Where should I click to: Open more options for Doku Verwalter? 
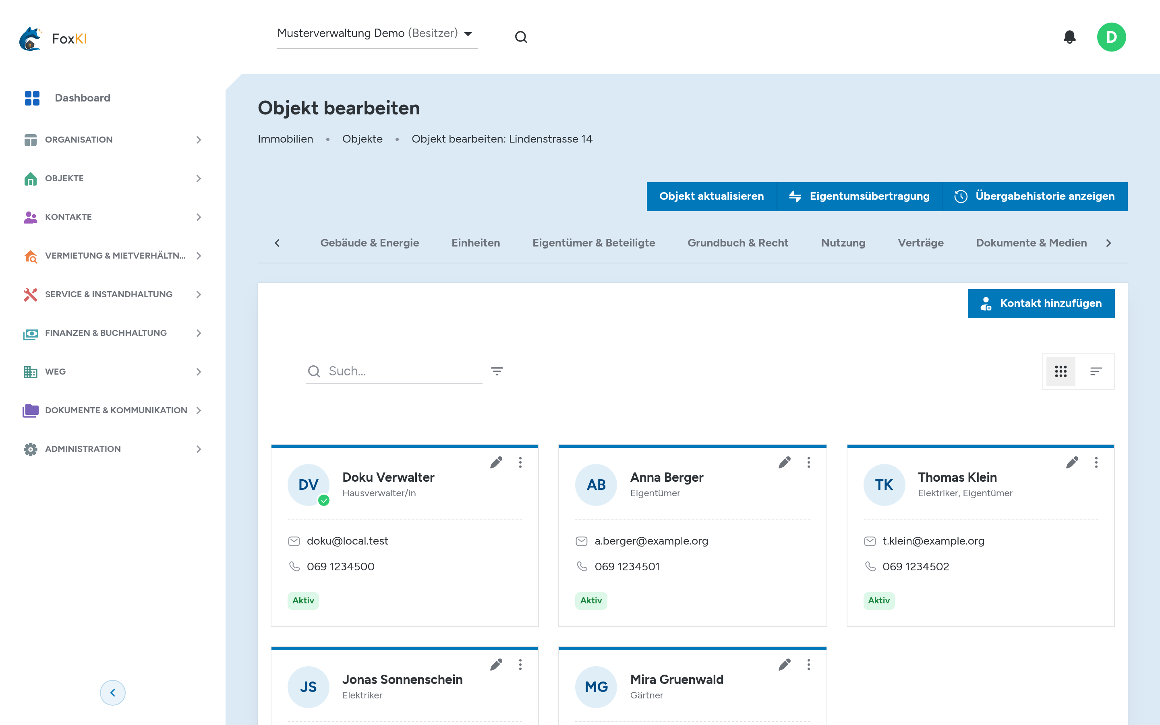520,462
